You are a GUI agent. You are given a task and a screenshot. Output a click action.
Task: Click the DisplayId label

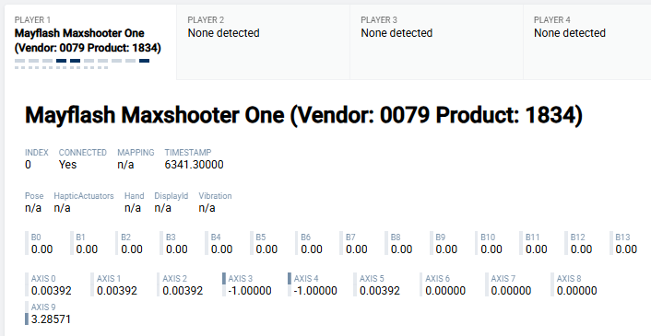point(172,196)
